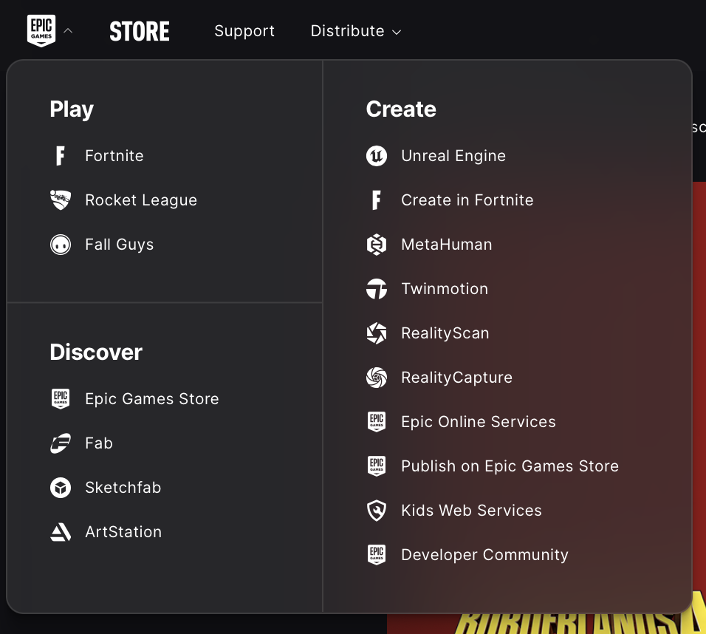Viewport: 706px width, 634px height.
Task: Click the Rocket League car icon
Action: tap(61, 200)
